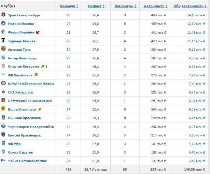This screenshot has height=174, width=210.
Task: Click the СКА Хабаровск club crest
Action: pyautogui.click(x=3, y=92)
